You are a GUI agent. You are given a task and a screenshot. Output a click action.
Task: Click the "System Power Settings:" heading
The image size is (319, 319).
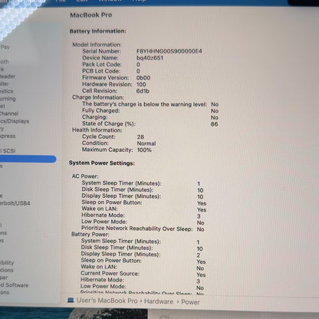pyautogui.click(x=102, y=163)
